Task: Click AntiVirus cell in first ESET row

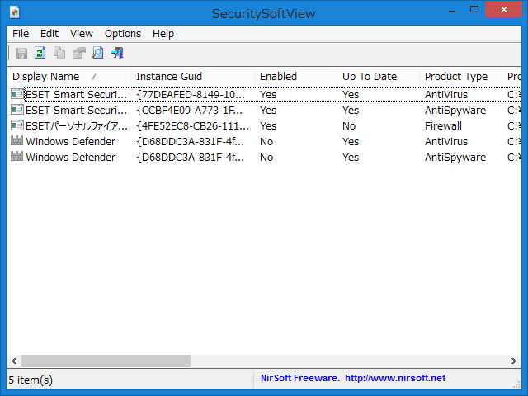Action: 446,95
